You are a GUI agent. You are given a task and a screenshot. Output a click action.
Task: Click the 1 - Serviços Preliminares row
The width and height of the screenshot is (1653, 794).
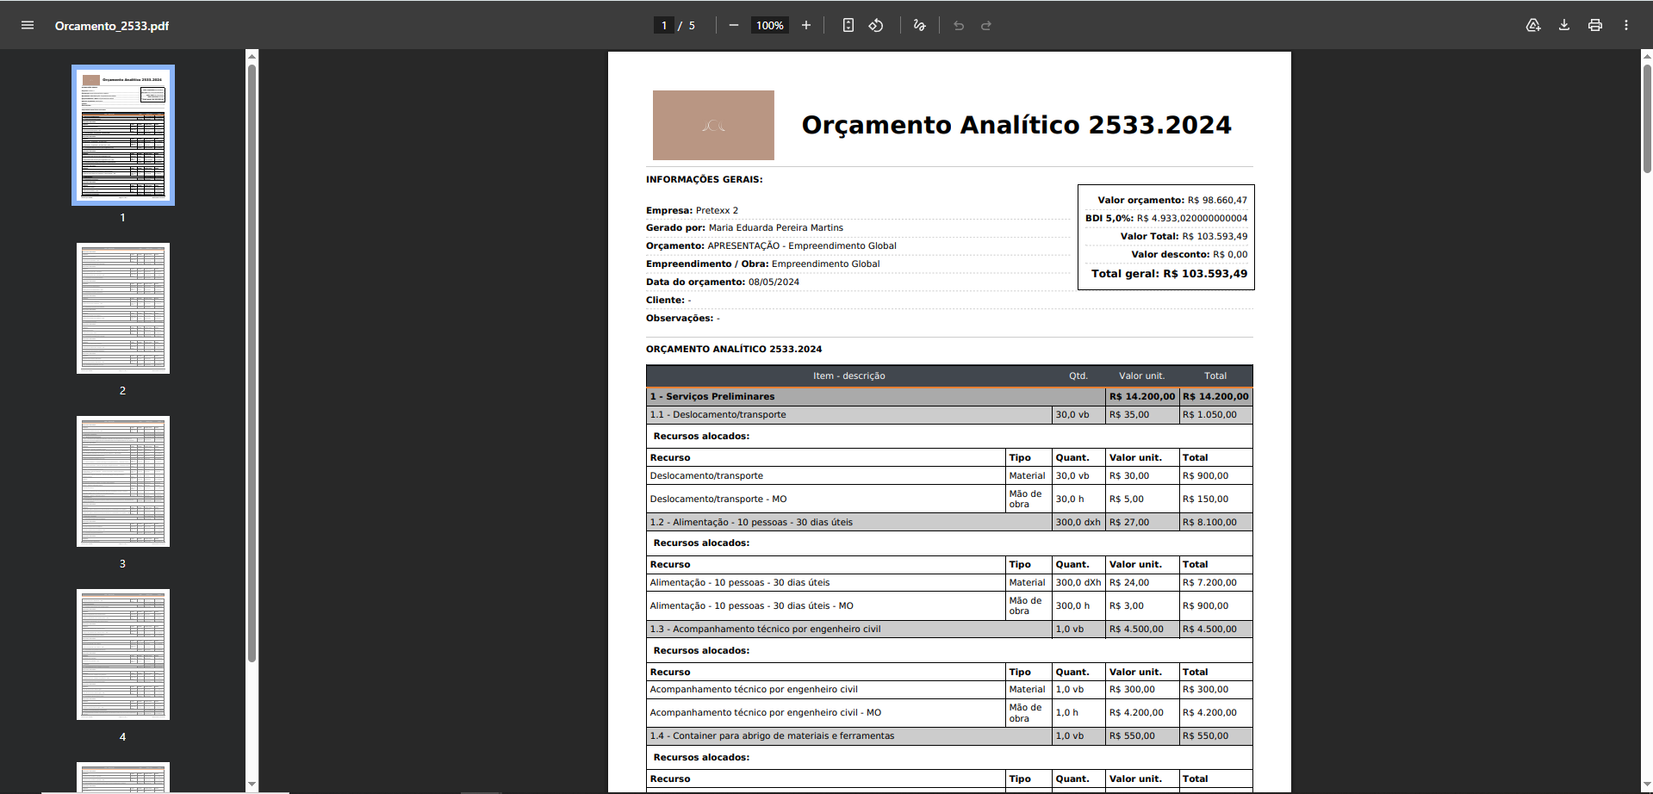point(949,396)
